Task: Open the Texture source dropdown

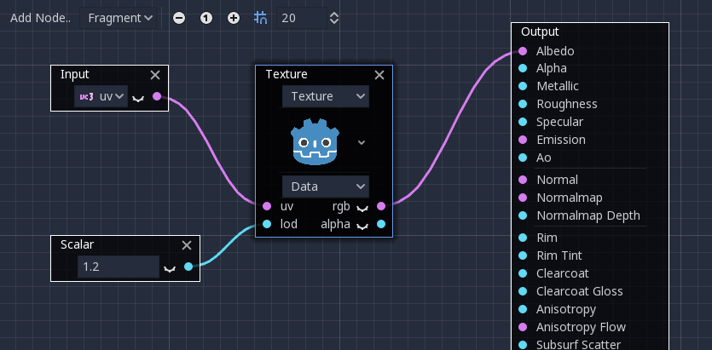Action: click(x=326, y=96)
